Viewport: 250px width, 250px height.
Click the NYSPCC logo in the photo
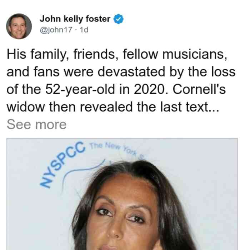[x=62, y=164]
